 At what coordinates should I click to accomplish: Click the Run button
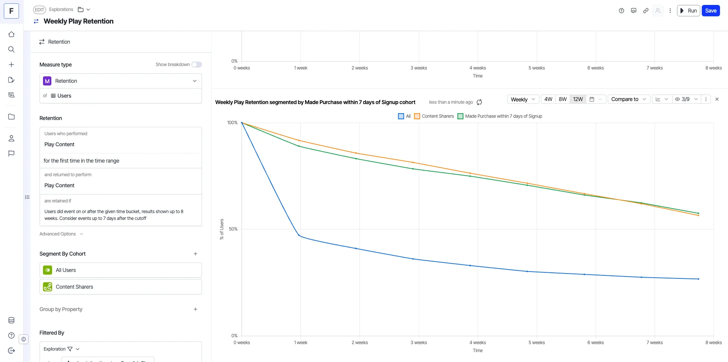(x=688, y=11)
